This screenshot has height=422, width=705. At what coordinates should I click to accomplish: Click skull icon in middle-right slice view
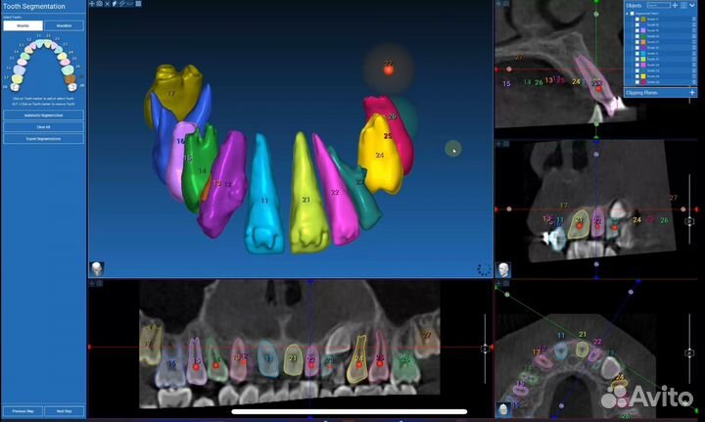503,268
